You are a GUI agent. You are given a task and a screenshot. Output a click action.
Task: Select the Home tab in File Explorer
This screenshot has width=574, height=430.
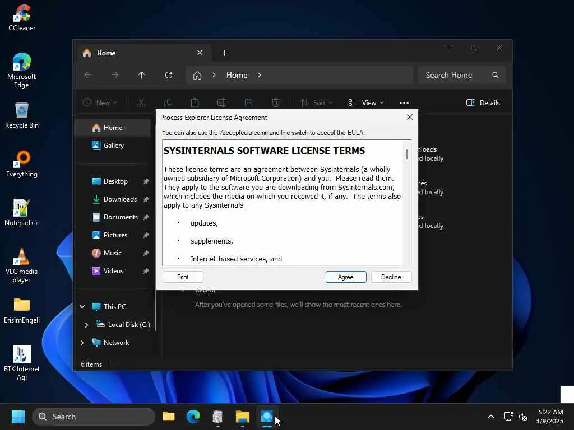pyautogui.click(x=143, y=53)
